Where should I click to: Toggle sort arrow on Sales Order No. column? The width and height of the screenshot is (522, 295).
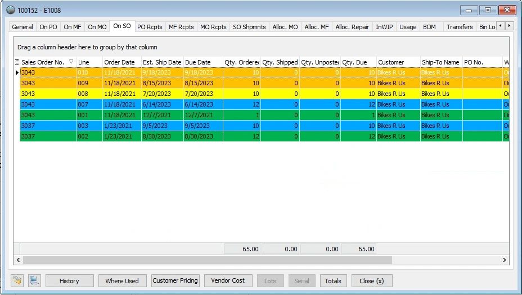(x=71, y=62)
